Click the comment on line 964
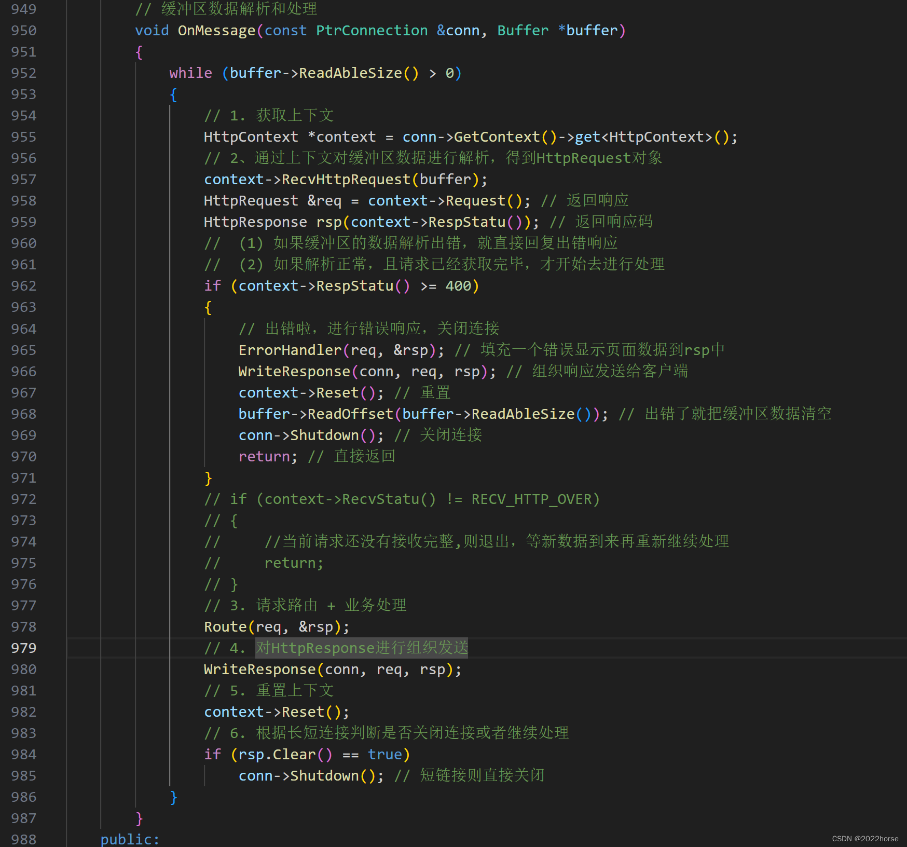This screenshot has width=907, height=847. [x=369, y=329]
